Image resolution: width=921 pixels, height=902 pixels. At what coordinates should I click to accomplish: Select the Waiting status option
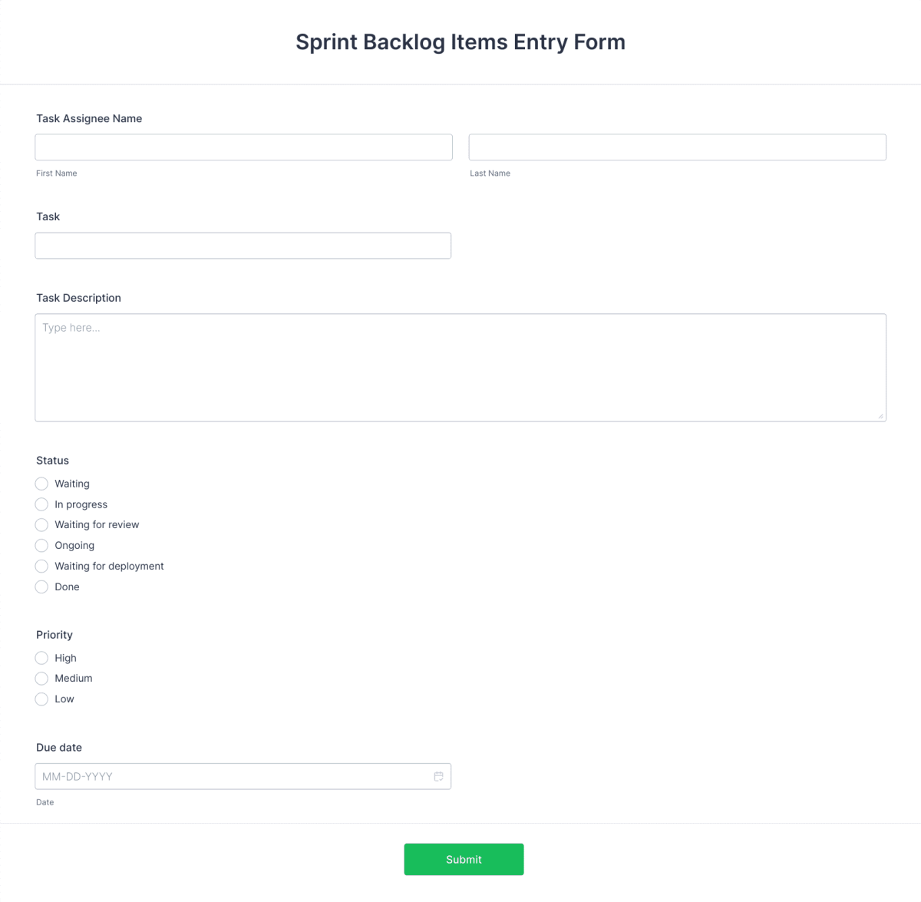click(41, 484)
